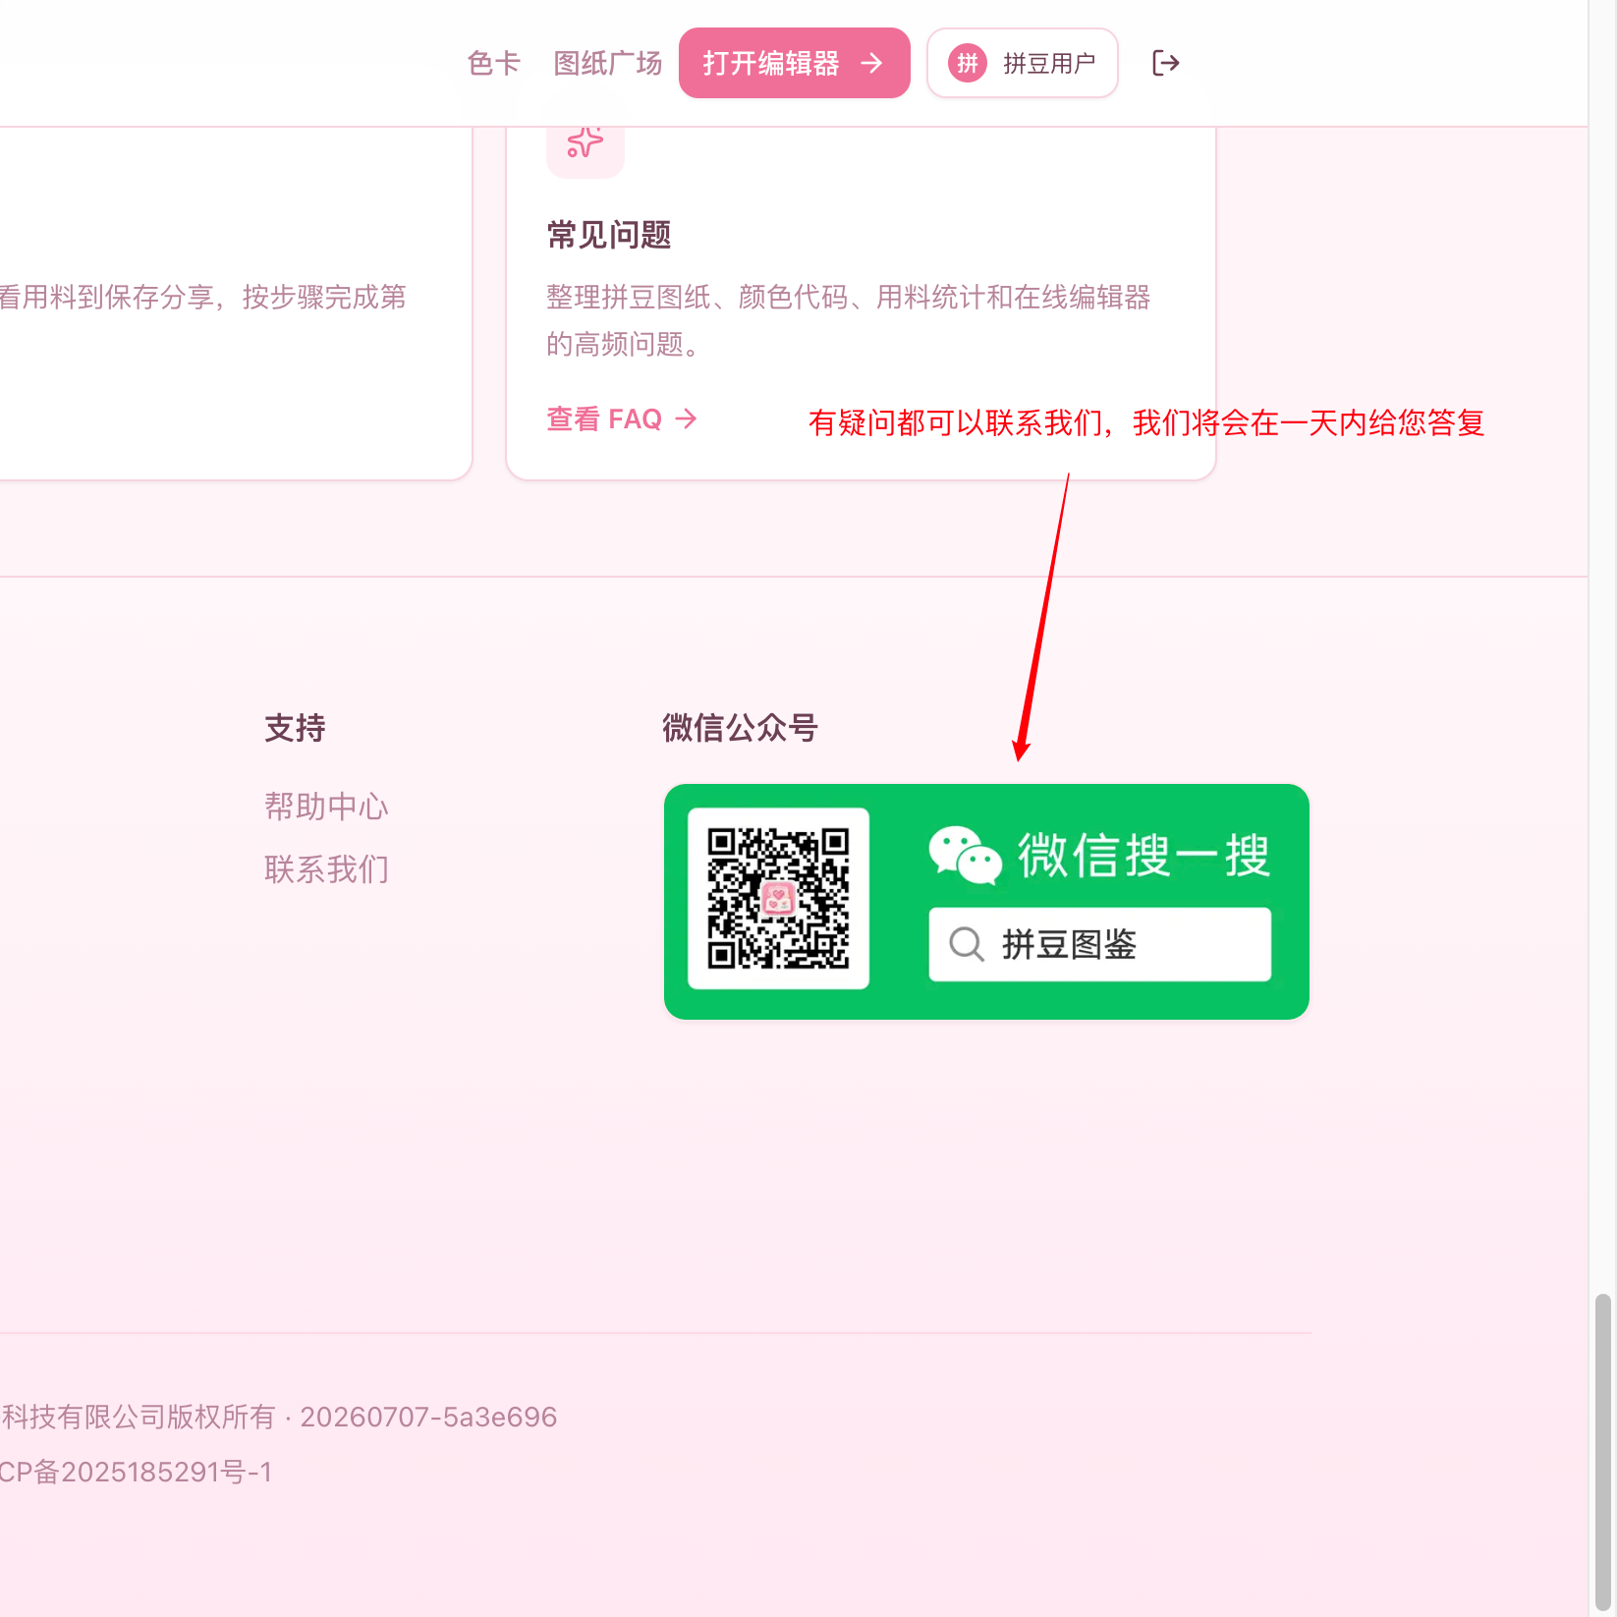1617x1617 pixels.
Task: Click the 支持 footer heading
Action: pos(295,728)
